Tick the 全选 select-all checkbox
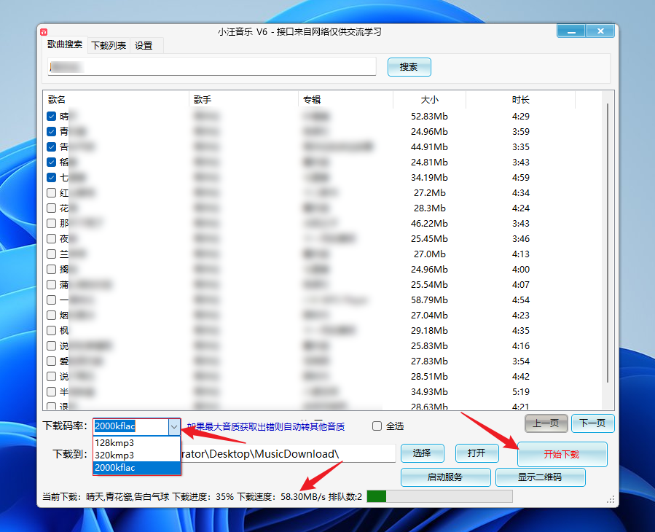The width and height of the screenshot is (655, 532). coord(377,426)
